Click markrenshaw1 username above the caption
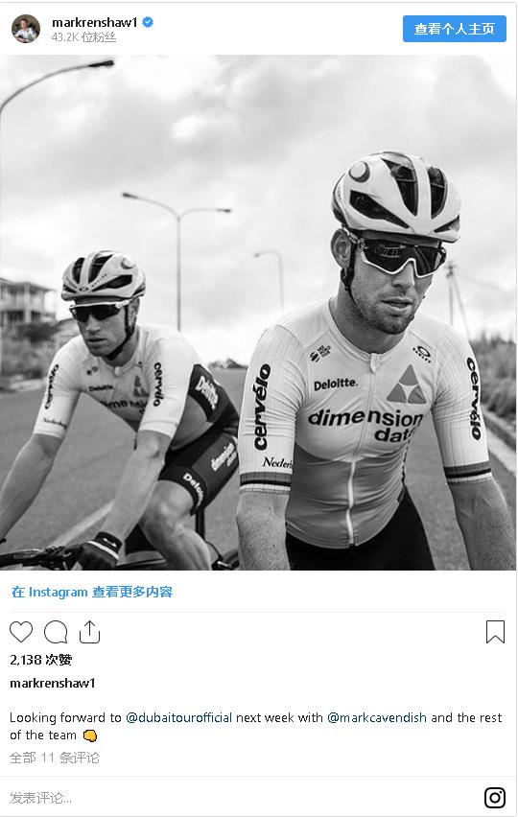This screenshot has height=817, width=518. point(53,683)
